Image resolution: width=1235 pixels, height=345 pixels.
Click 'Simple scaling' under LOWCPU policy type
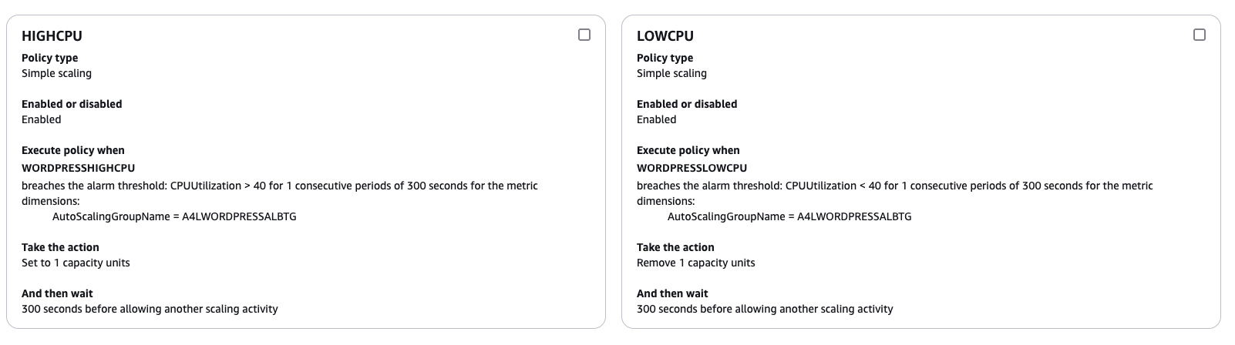pyautogui.click(x=671, y=73)
